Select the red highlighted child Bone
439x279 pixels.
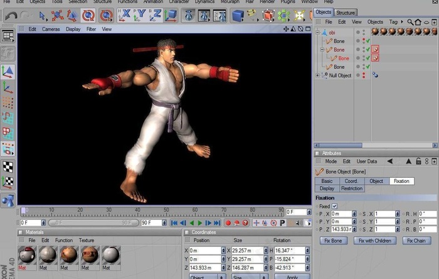pos(344,58)
